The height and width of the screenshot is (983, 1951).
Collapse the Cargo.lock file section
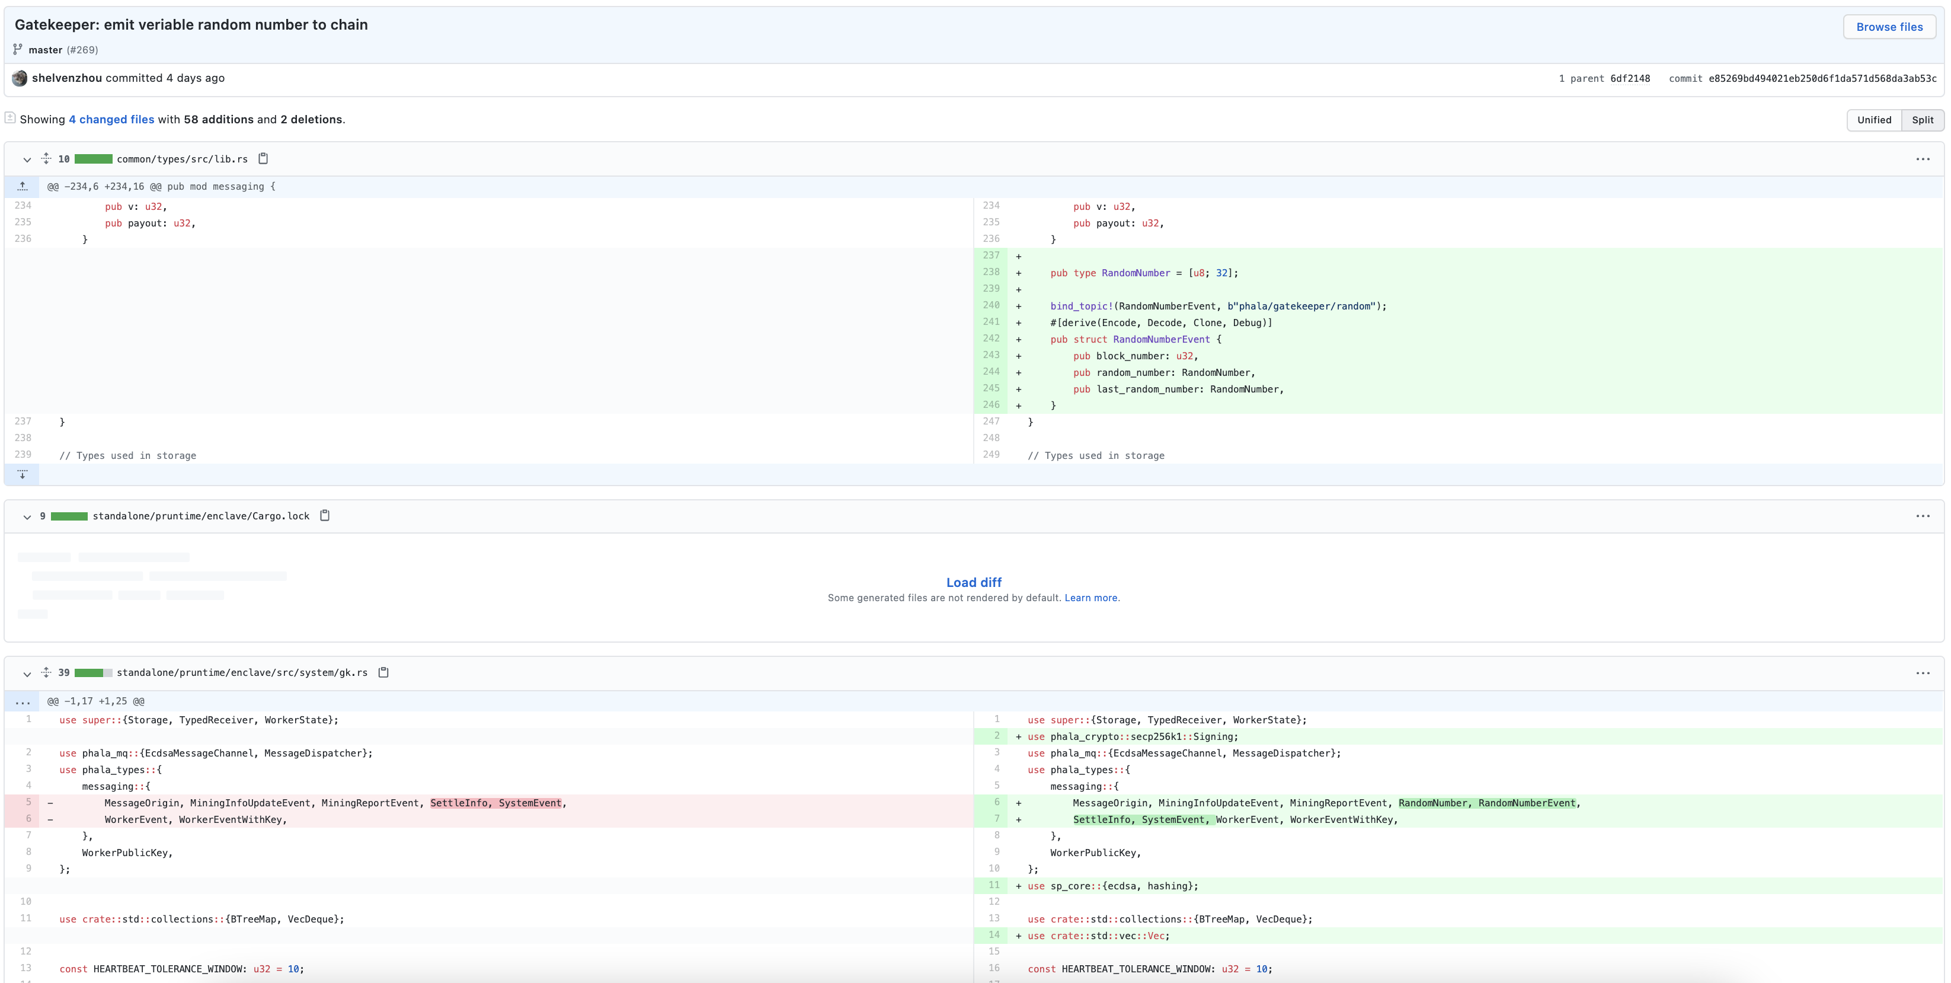pyautogui.click(x=27, y=517)
